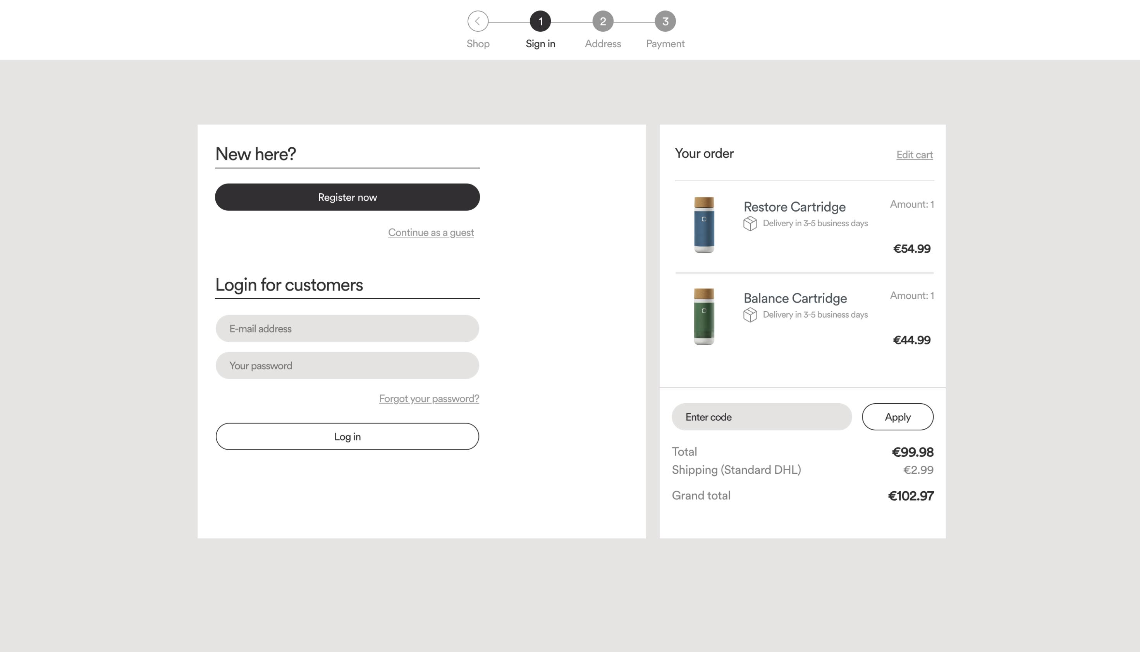
Task: Click the Restore Cartridge product thumbnail
Action: click(703, 226)
